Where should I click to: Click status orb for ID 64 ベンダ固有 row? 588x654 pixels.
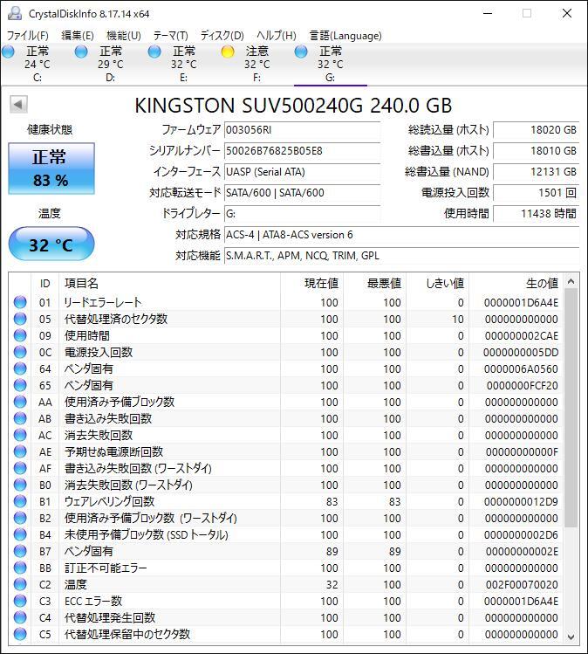[20, 368]
